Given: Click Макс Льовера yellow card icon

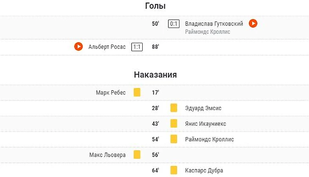Looking at the screenshot, I should 137,155.
